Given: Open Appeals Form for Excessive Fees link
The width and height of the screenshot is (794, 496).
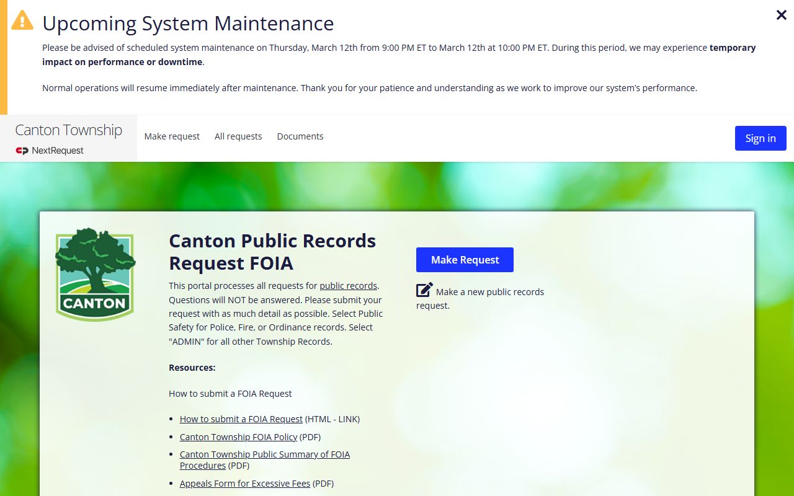Looking at the screenshot, I should click(x=245, y=484).
